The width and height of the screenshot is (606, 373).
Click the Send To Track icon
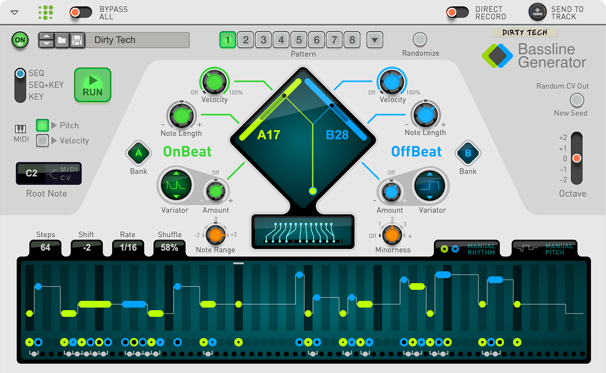537,12
